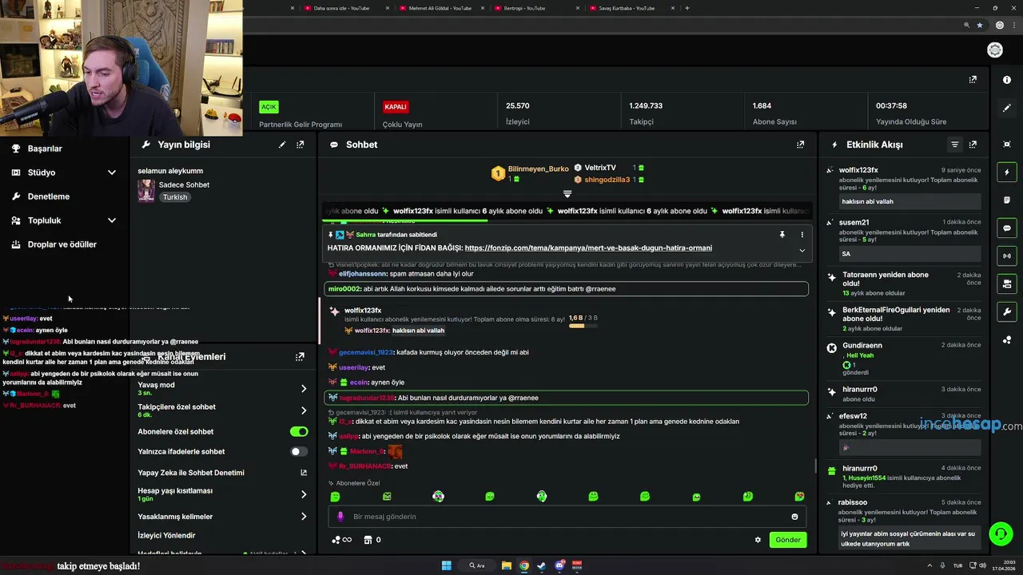Click the pencil edit icon in right sidebar

(1007, 108)
